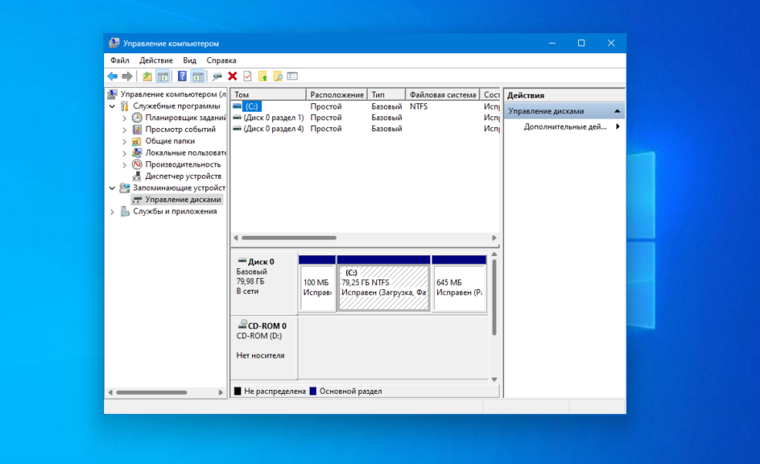This screenshot has width=760, height=464.
Task: Click the blue Help question-mark icon
Action: pyautogui.click(x=182, y=77)
